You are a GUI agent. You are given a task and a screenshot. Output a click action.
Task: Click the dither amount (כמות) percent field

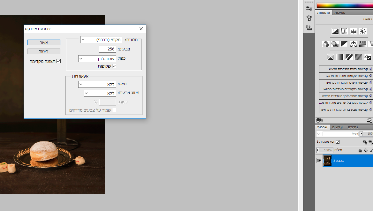108,102
